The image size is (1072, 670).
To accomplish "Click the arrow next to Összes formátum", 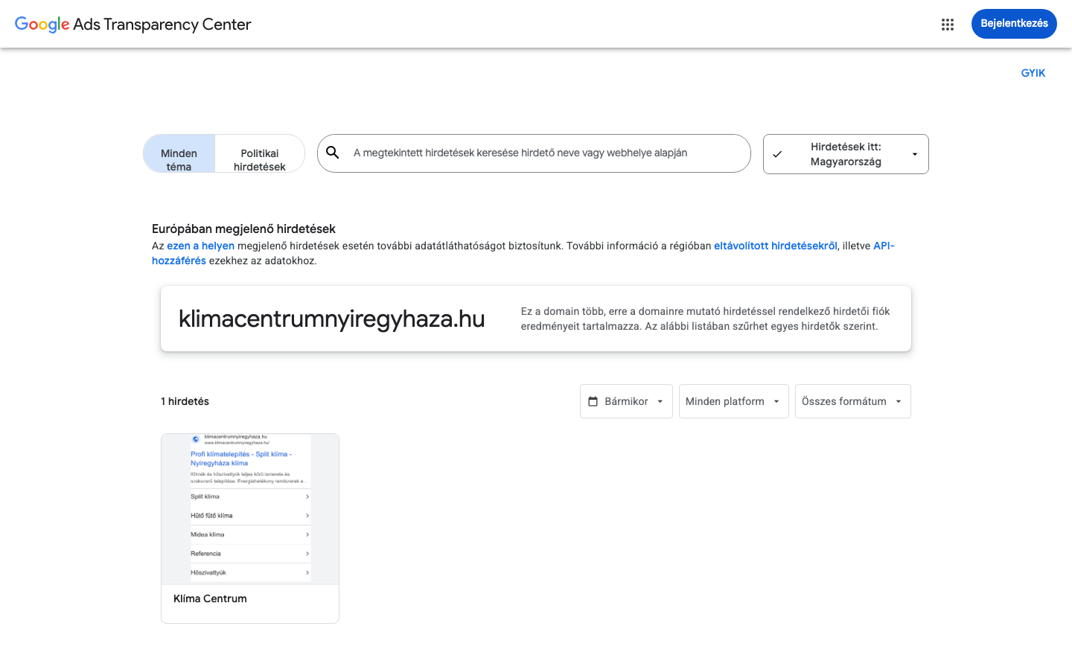I will click(x=899, y=401).
